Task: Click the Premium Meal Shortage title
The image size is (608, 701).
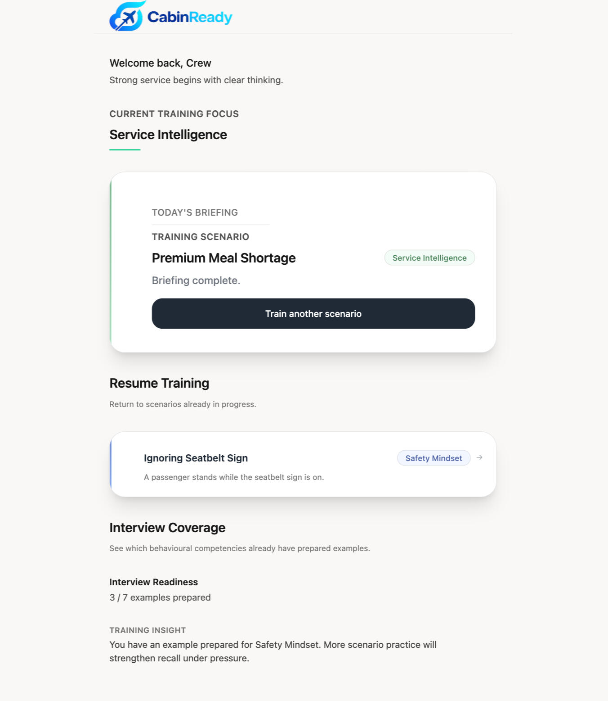Action: (x=224, y=258)
